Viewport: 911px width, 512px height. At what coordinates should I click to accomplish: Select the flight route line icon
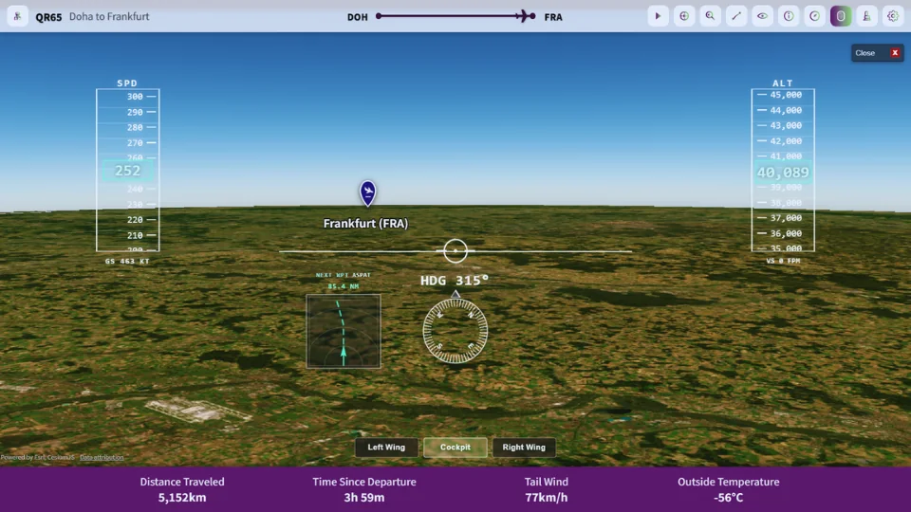point(736,16)
